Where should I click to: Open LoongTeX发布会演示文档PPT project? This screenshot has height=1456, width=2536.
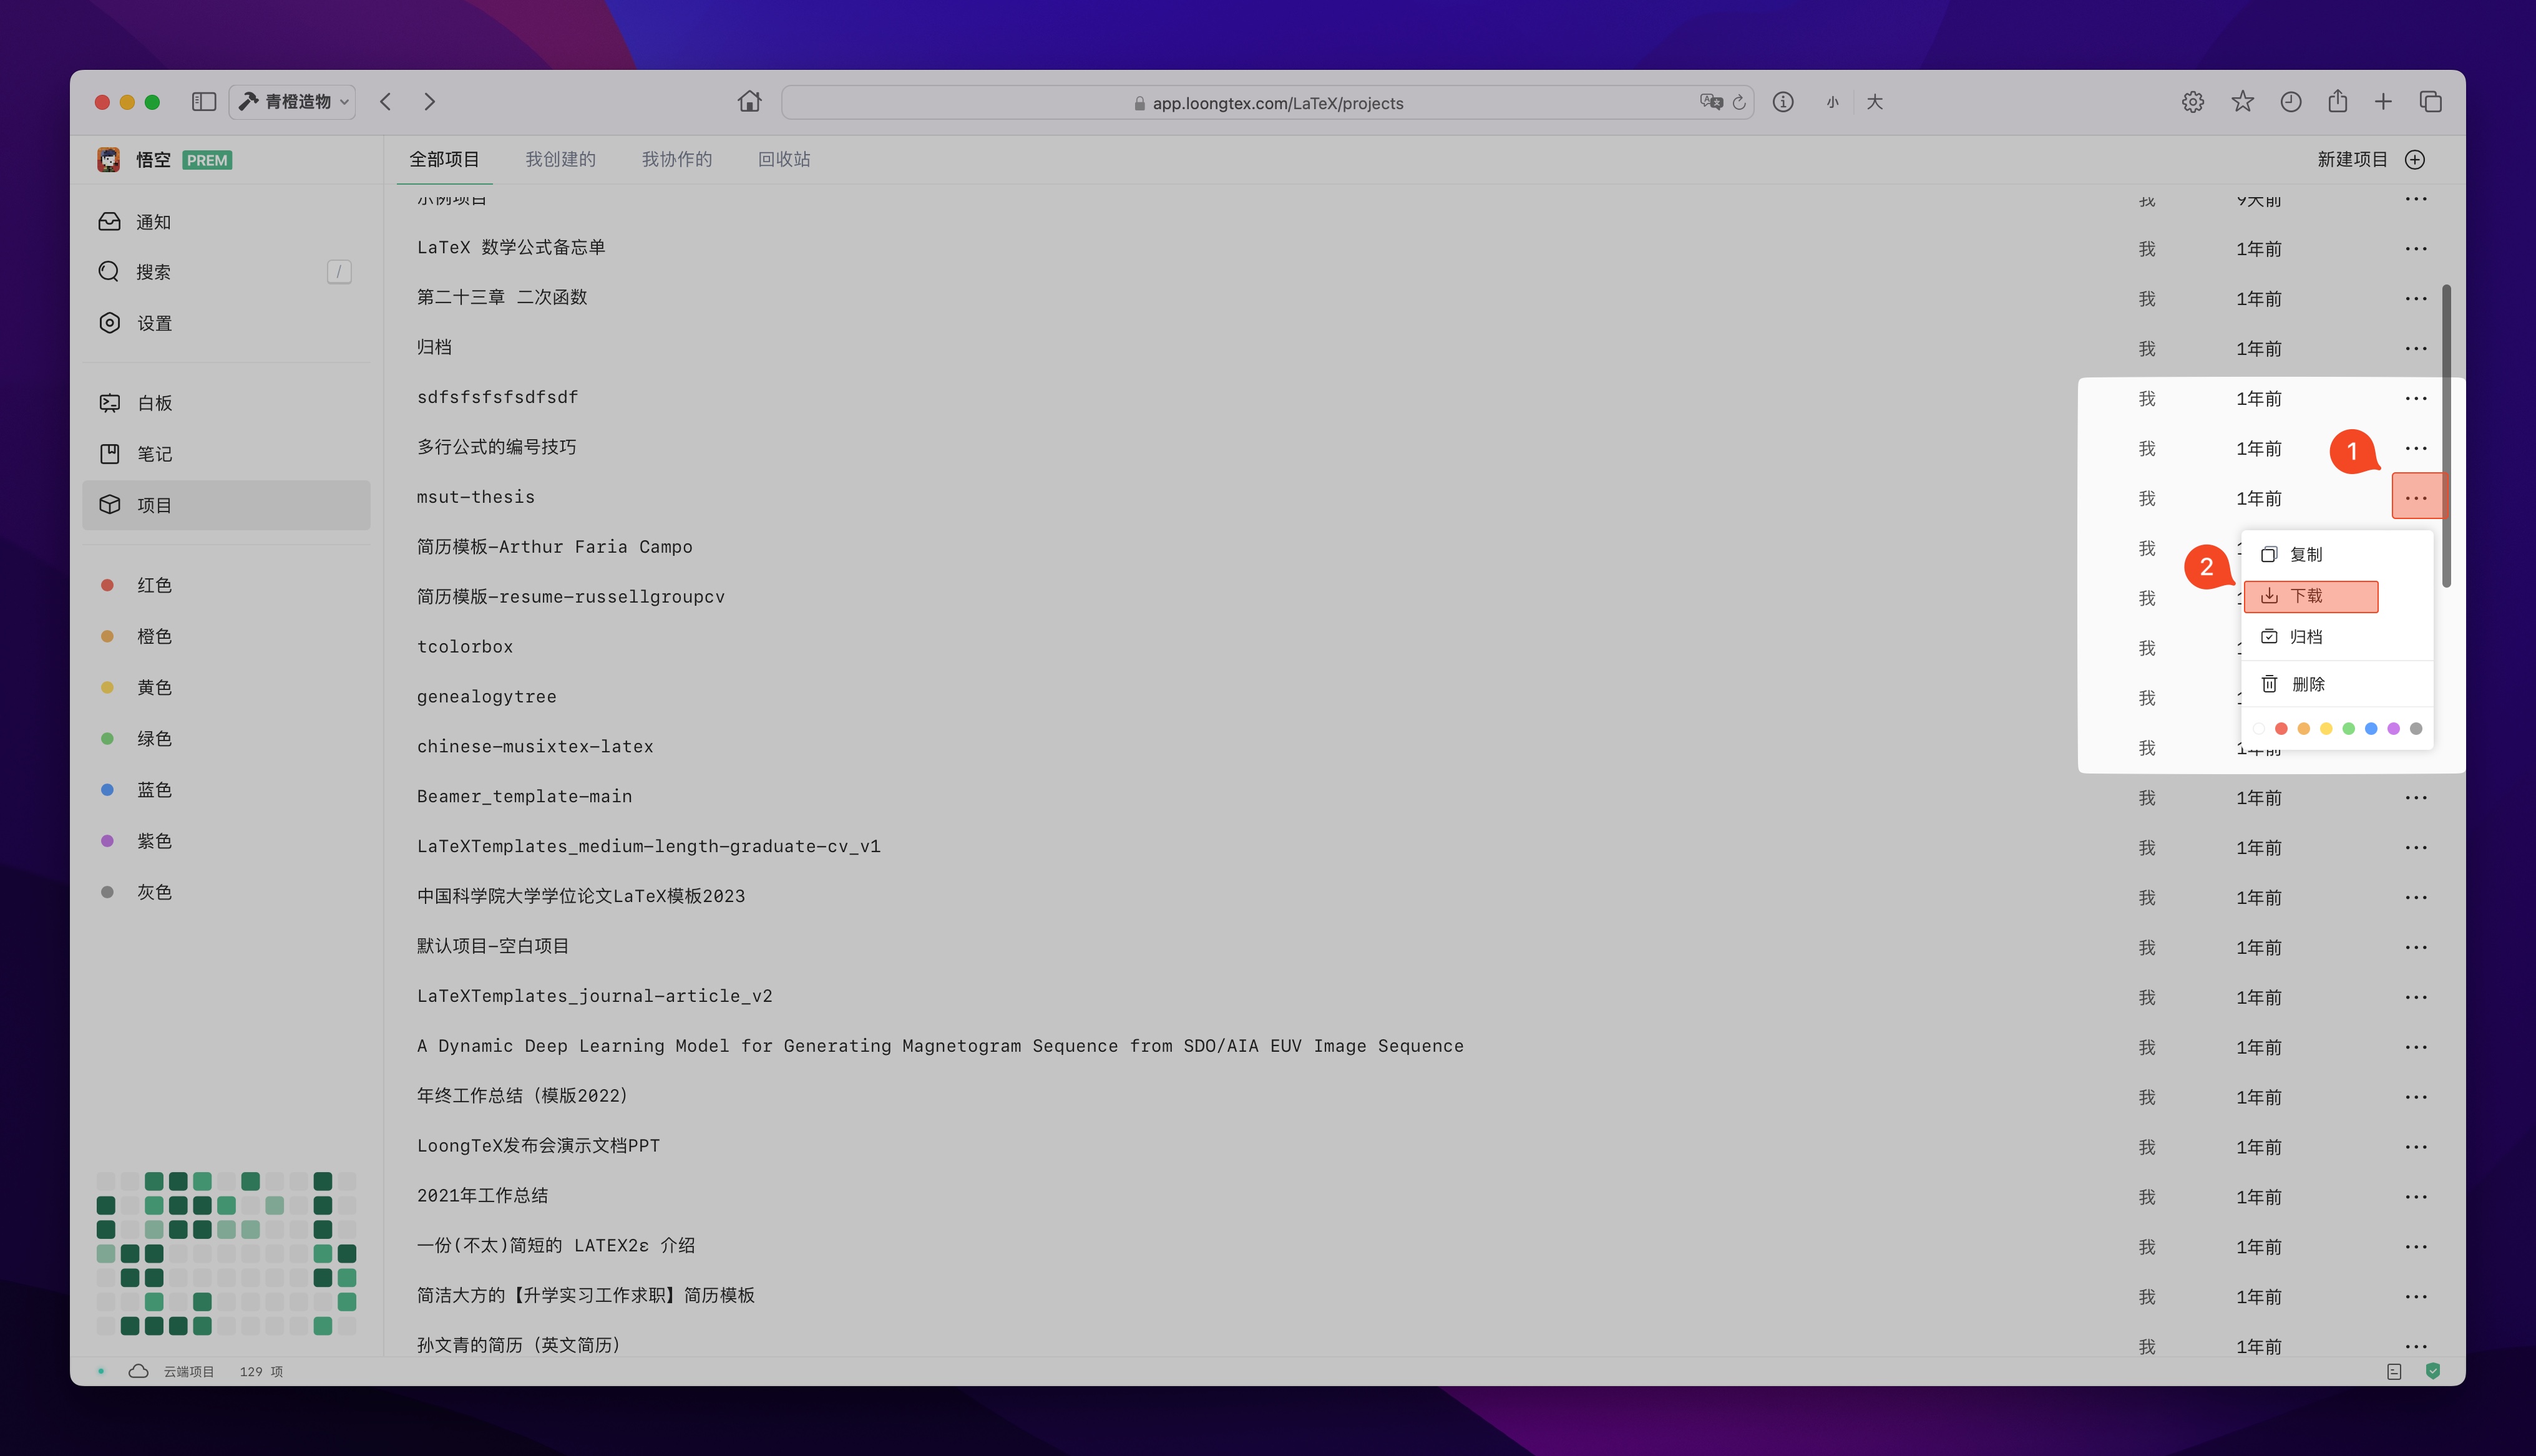point(538,1146)
